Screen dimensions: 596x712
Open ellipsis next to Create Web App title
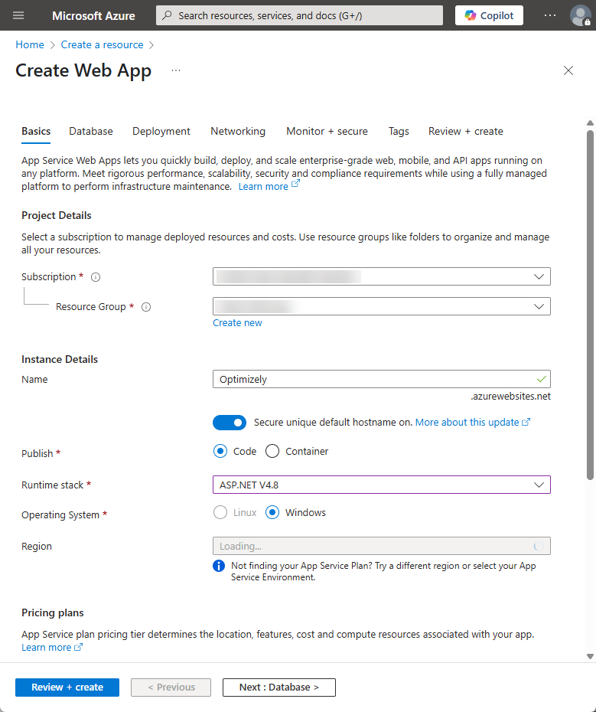[176, 70]
